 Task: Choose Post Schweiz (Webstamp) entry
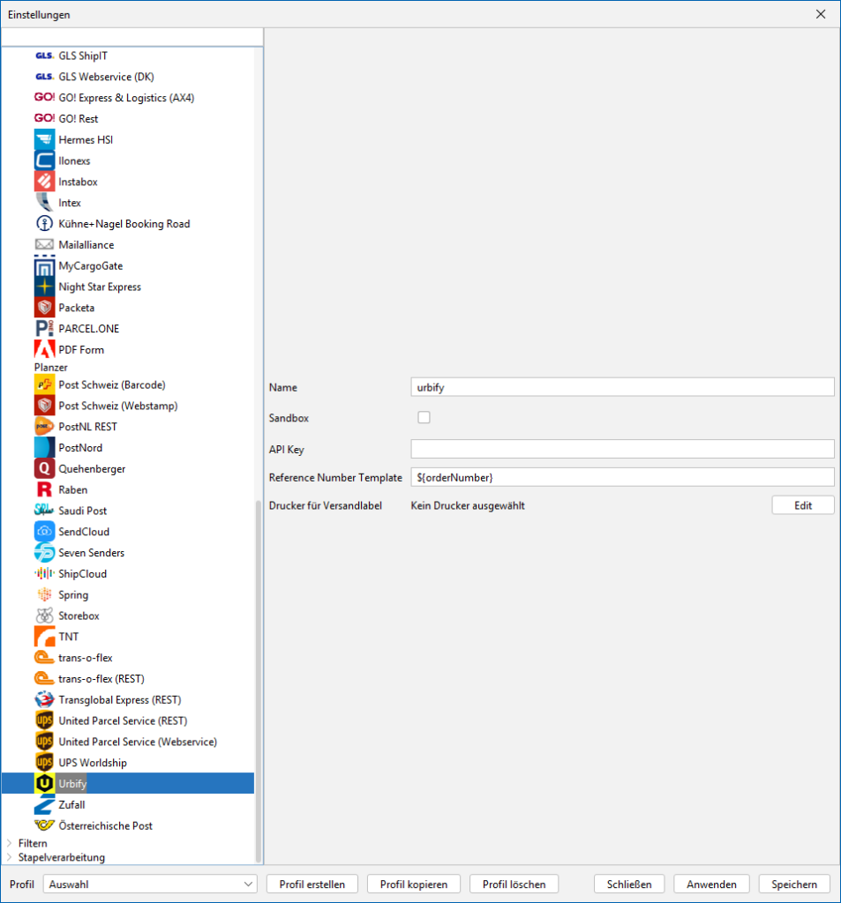pos(117,406)
